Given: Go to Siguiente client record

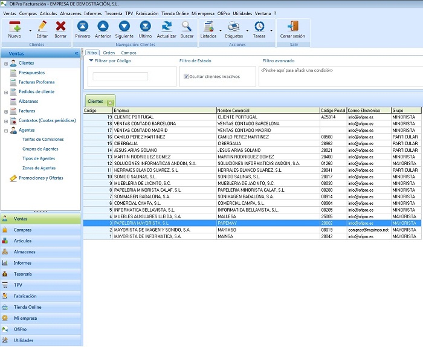Looking at the screenshot, I should coord(124,27).
